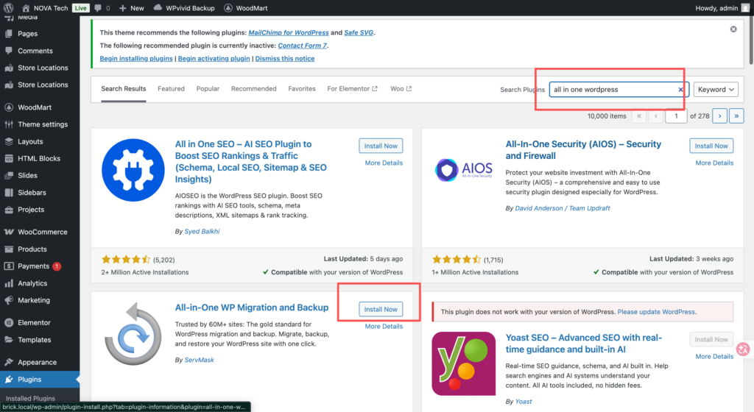
Task: Jump to last results page
Action: (x=736, y=116)
